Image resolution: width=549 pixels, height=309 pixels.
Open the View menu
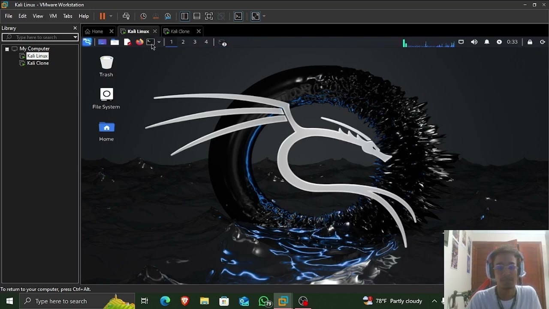point(38,16)
